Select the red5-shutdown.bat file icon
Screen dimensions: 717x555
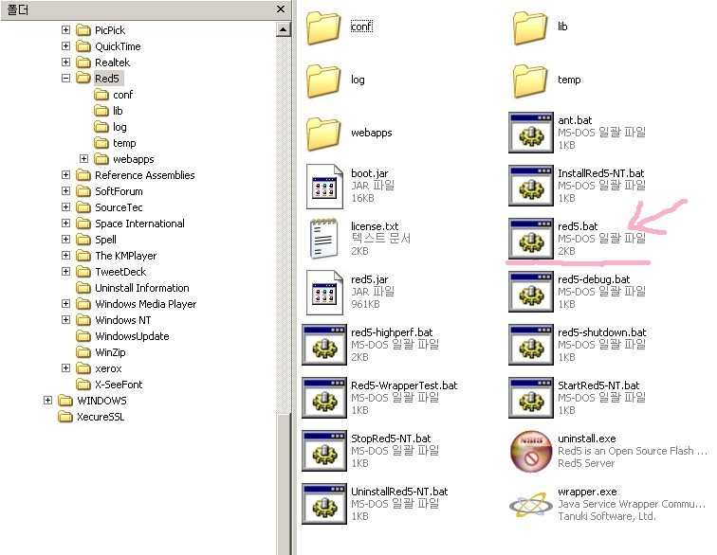point(531,345)
